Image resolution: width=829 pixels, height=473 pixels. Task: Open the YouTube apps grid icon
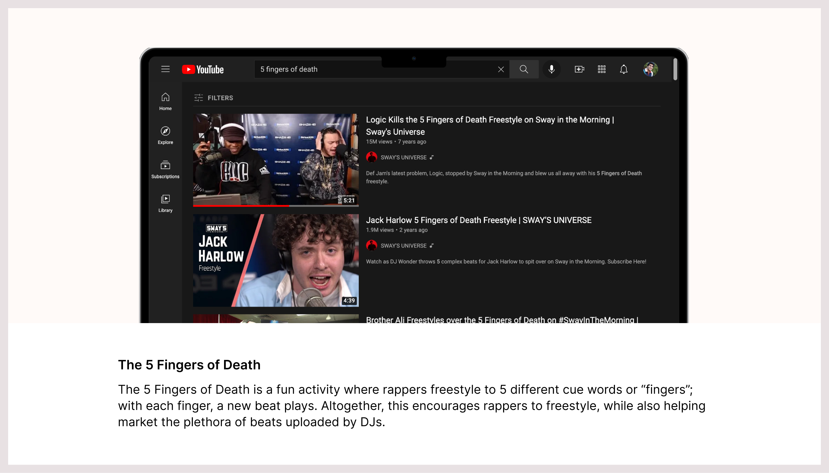[x=601, y=69]
